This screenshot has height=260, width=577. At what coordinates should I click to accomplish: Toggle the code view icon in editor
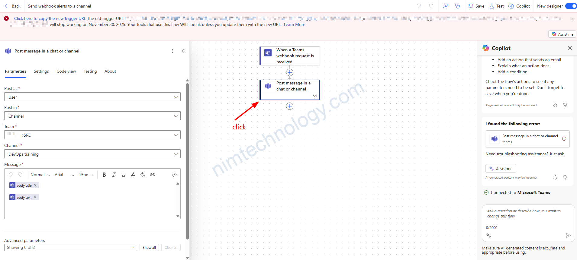click(174, 175)
